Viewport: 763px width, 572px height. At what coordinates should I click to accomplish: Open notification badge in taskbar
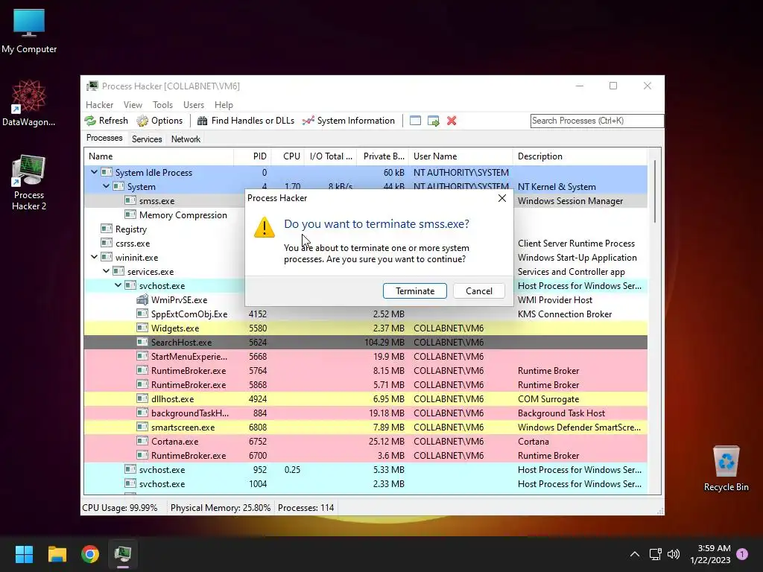(742, 553)
